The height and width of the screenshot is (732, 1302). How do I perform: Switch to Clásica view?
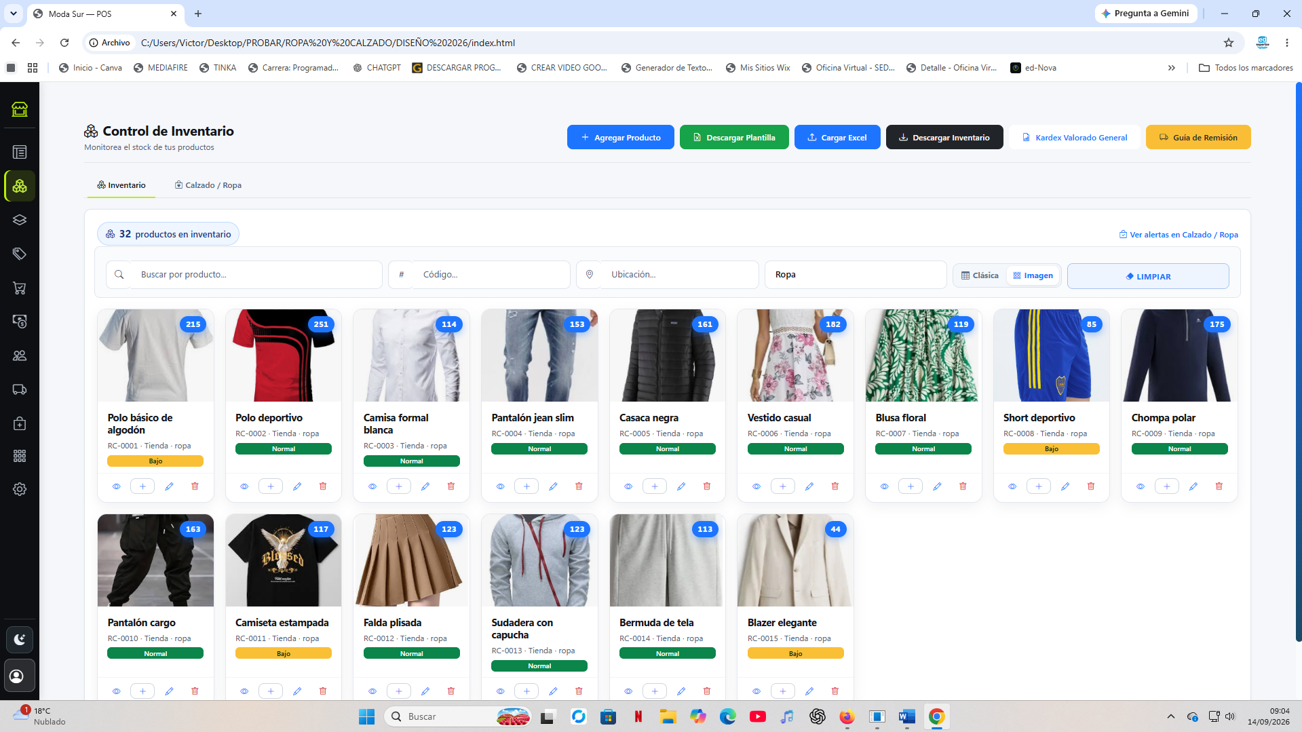tap(980, 275)
